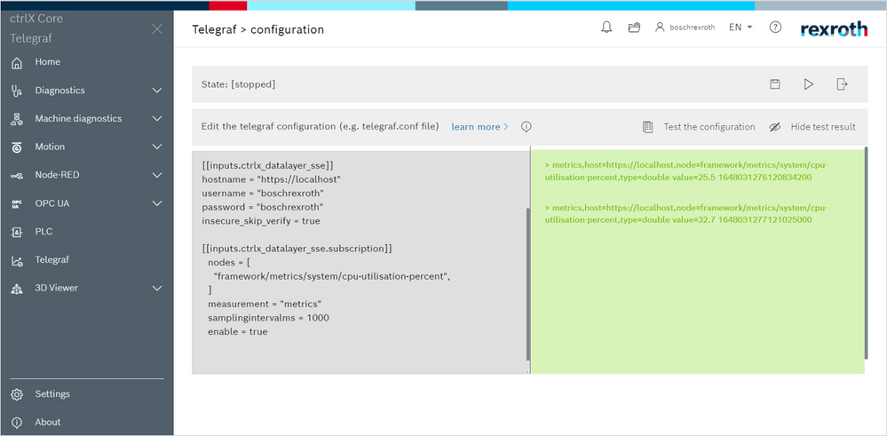Click the notifications bell icon
Image resolution: width=887 pixels, height=436 pixels.
pyautogui.click(x=606, y=28)
